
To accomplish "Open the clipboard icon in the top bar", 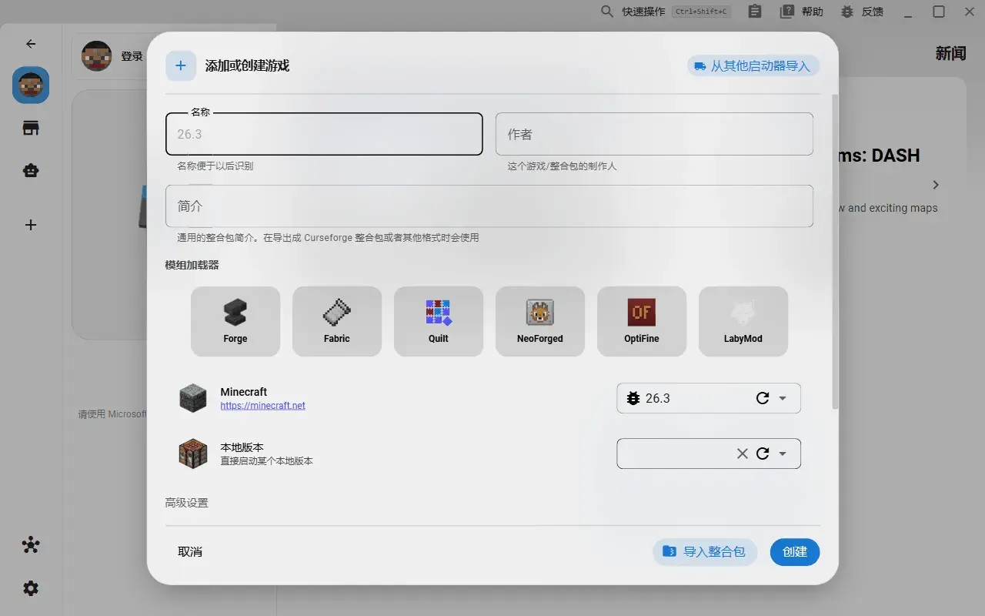I will 755,12.
